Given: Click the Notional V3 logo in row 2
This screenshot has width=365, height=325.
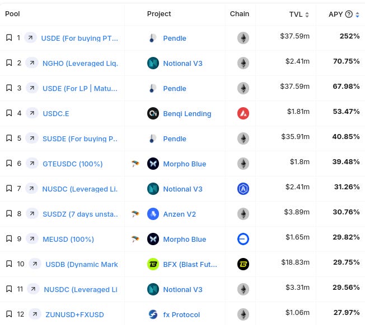Looking at the screenshot, I should click(153, 63).
